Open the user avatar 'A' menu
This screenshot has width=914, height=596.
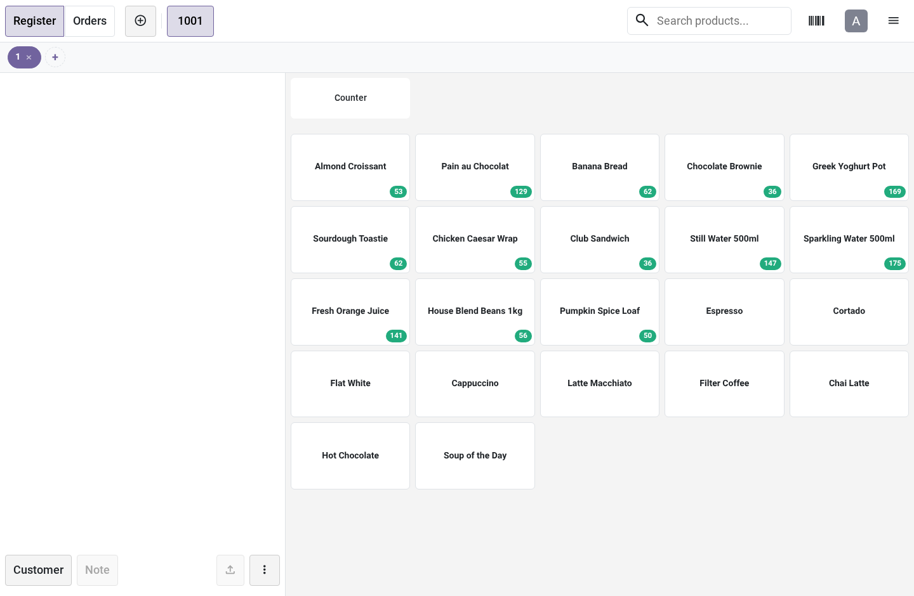coord(856,21)
